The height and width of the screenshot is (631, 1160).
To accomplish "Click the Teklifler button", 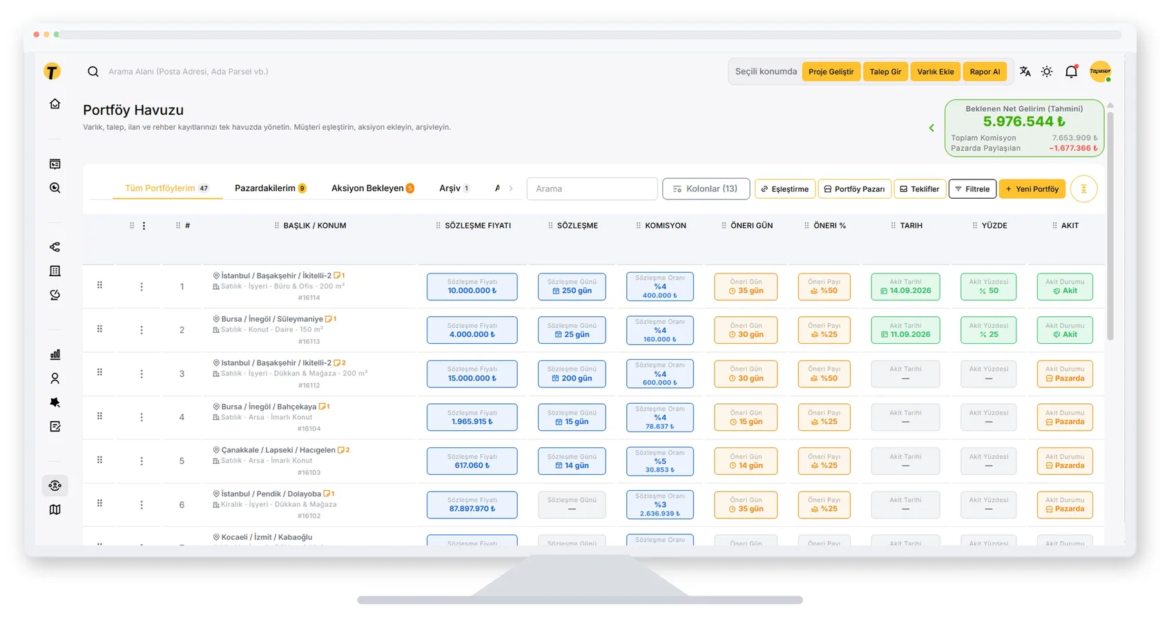I will pyautogui.click(x=920, y=189).
